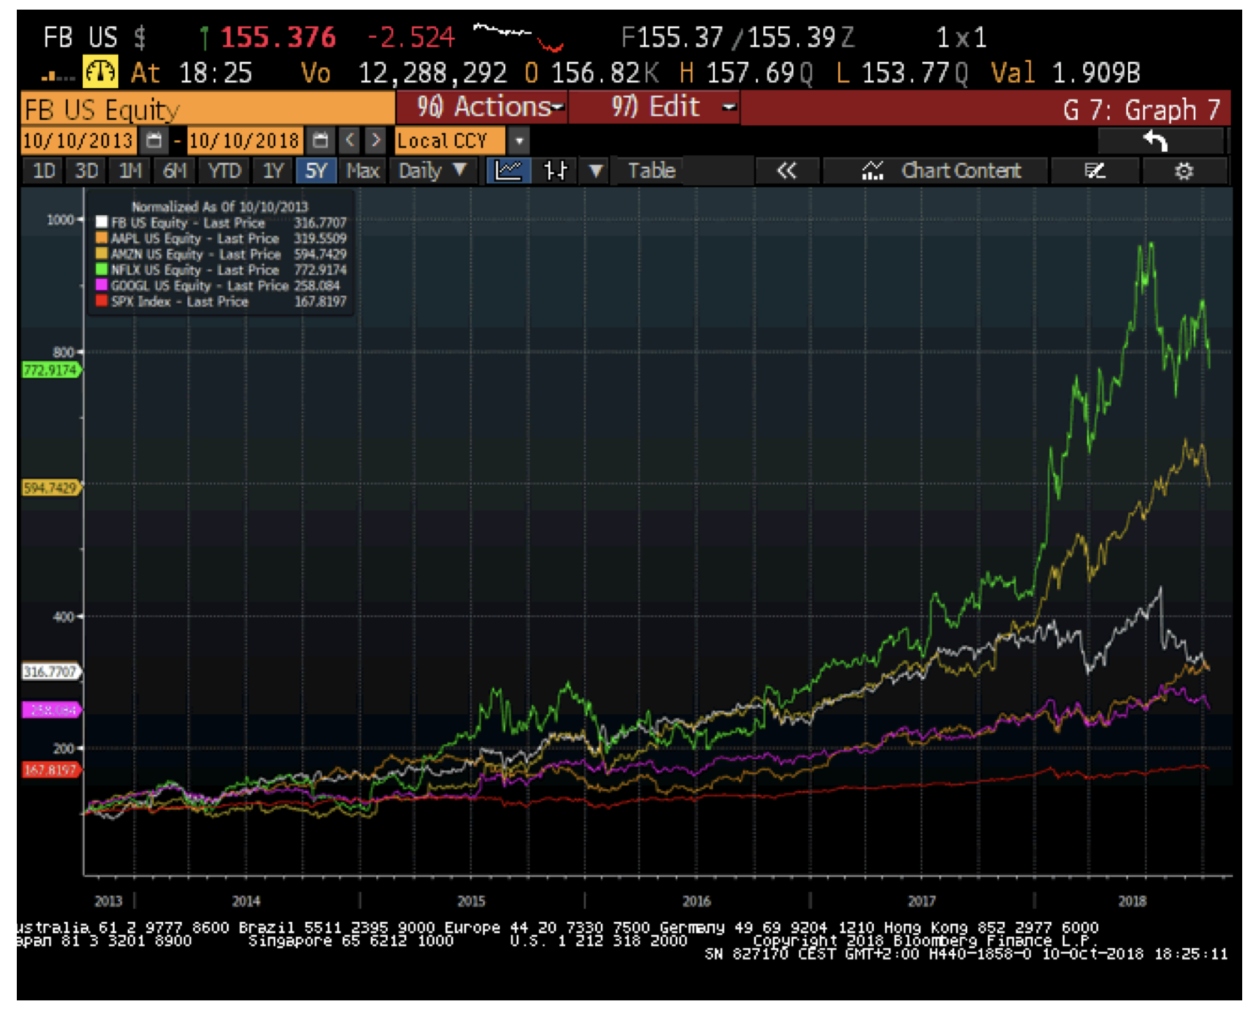Select SPX Index legend row

[x=221, y=301]
